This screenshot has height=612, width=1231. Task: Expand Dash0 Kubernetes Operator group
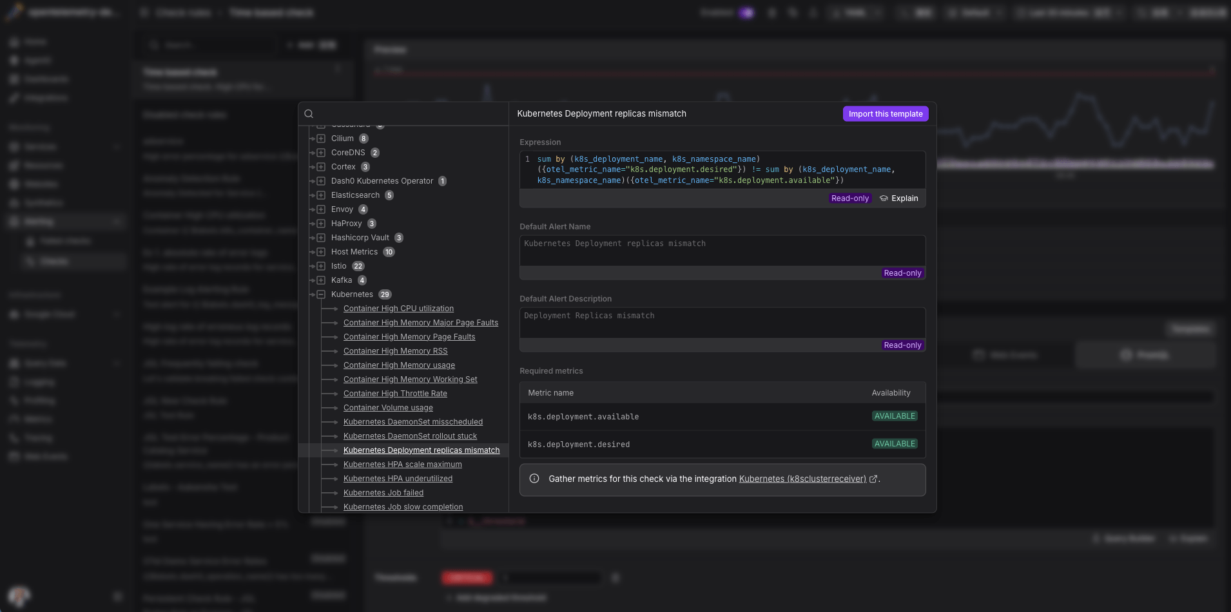pyautogui.click(x=321, y=181)
